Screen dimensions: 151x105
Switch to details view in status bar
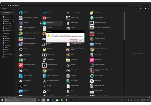click(x=147, y=97)
